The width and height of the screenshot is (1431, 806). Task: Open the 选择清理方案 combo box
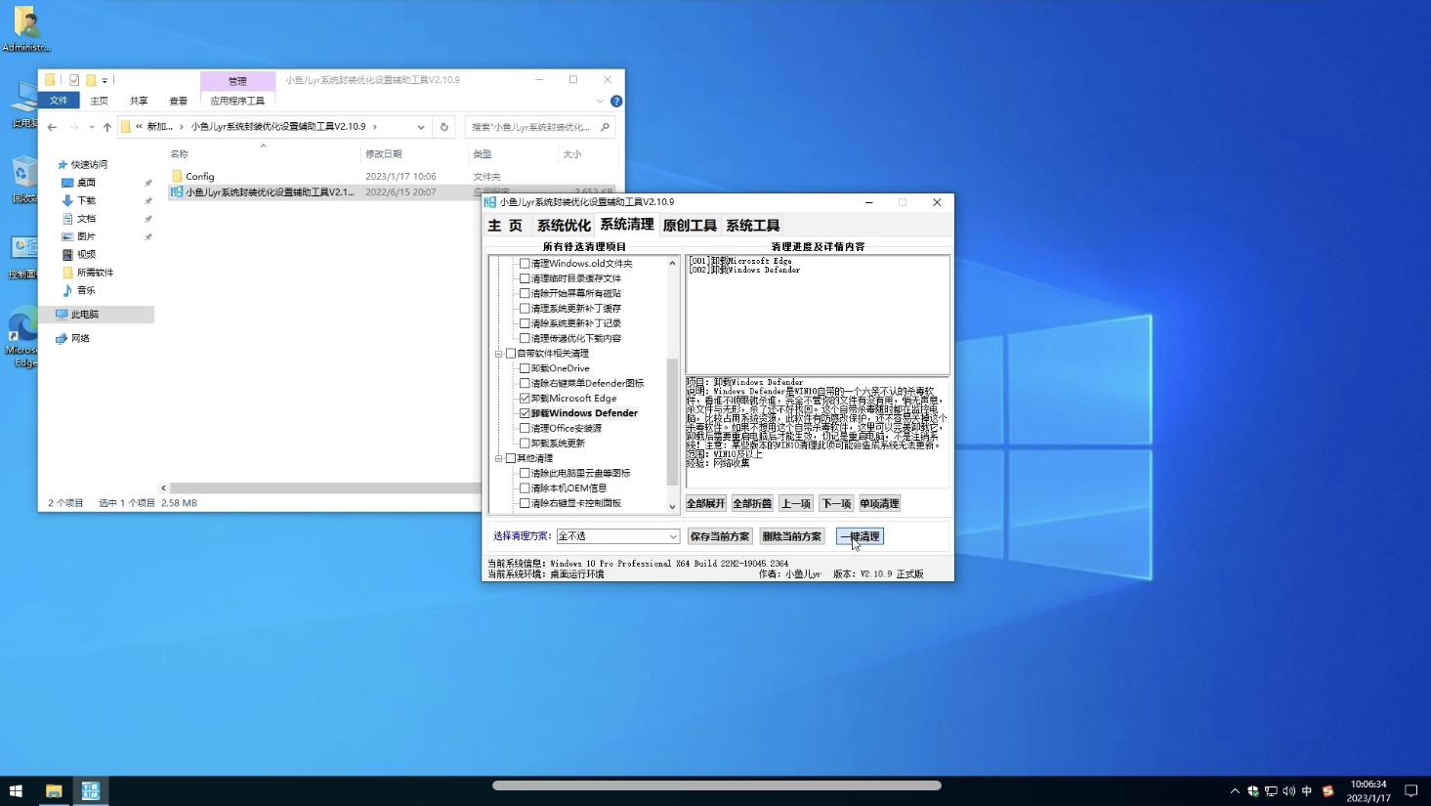point(617,536)
